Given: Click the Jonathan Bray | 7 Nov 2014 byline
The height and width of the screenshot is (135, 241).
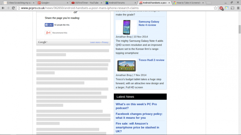Looking at the screenshot, I should [x=131, y=75].
